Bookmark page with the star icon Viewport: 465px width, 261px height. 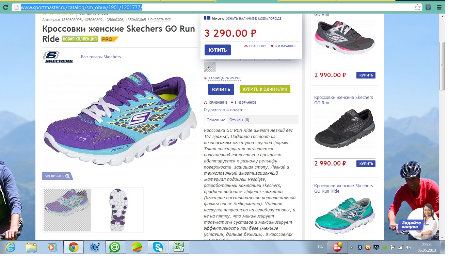[417, 7]
